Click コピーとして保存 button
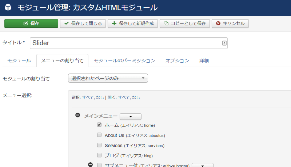This screenshot has height=167, width=291. coord(185,24)
